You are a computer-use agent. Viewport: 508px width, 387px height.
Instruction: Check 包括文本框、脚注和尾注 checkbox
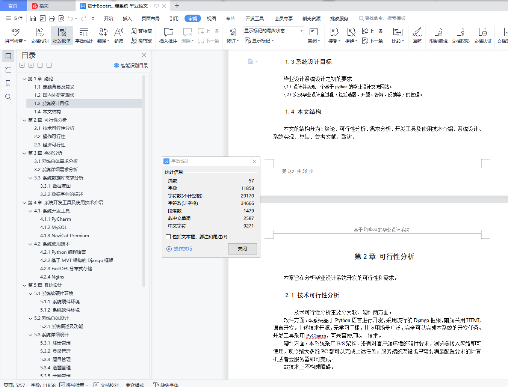click(168, 237)
